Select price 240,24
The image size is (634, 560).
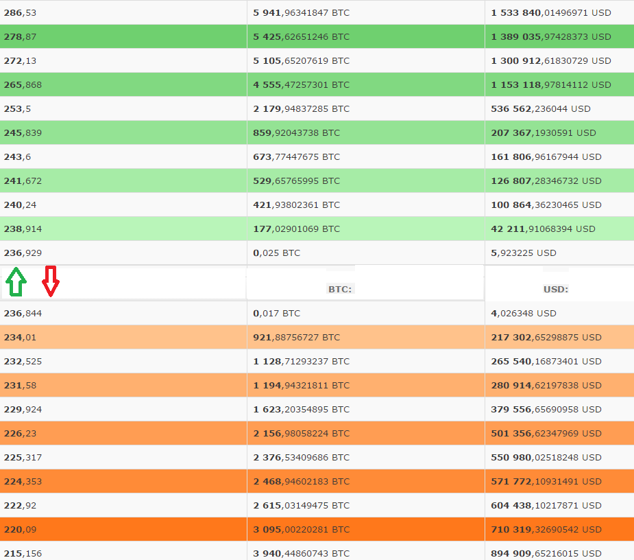pyautogui.click(x=20, y=205)
